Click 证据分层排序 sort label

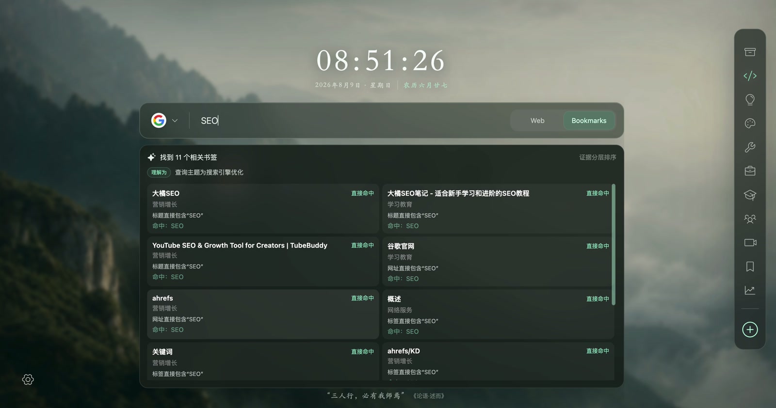click(x=598, y=157)
